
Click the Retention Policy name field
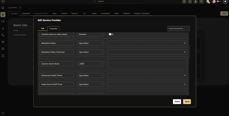(x=56, y=43)
